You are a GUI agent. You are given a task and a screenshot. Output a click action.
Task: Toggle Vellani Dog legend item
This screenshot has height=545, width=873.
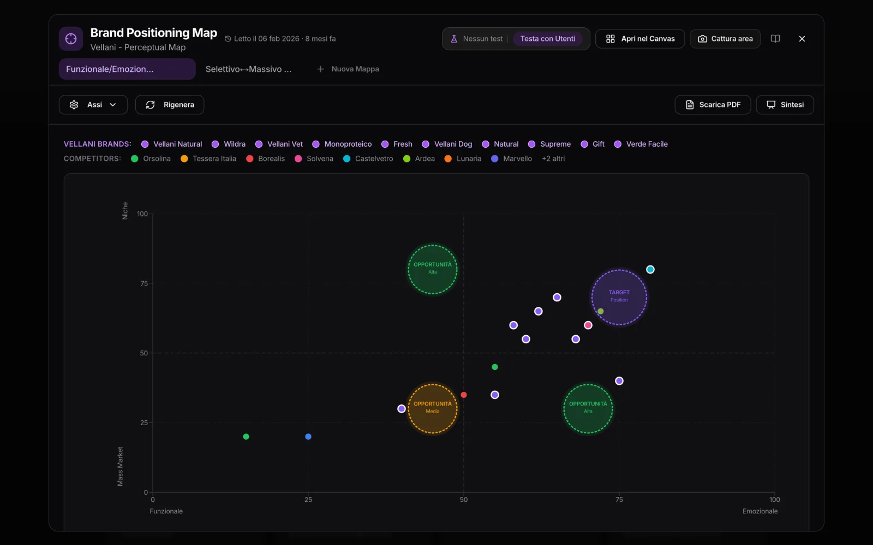click(447, 144)
